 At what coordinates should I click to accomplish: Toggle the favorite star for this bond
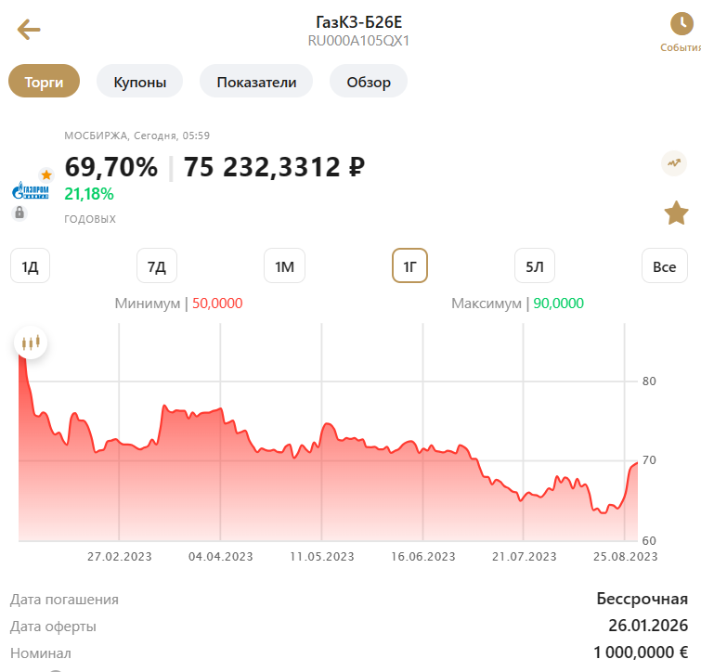(x=676, y=213)
